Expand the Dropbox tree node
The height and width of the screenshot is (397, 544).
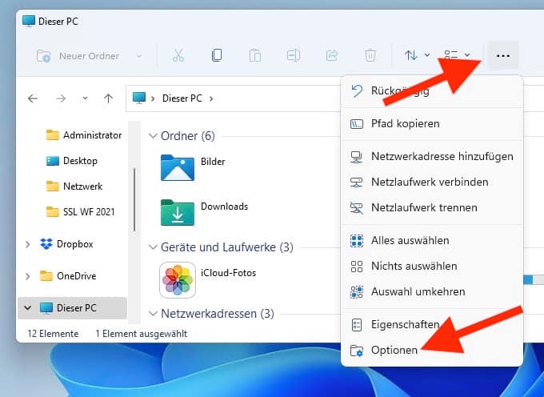click(x=29, y=244)
